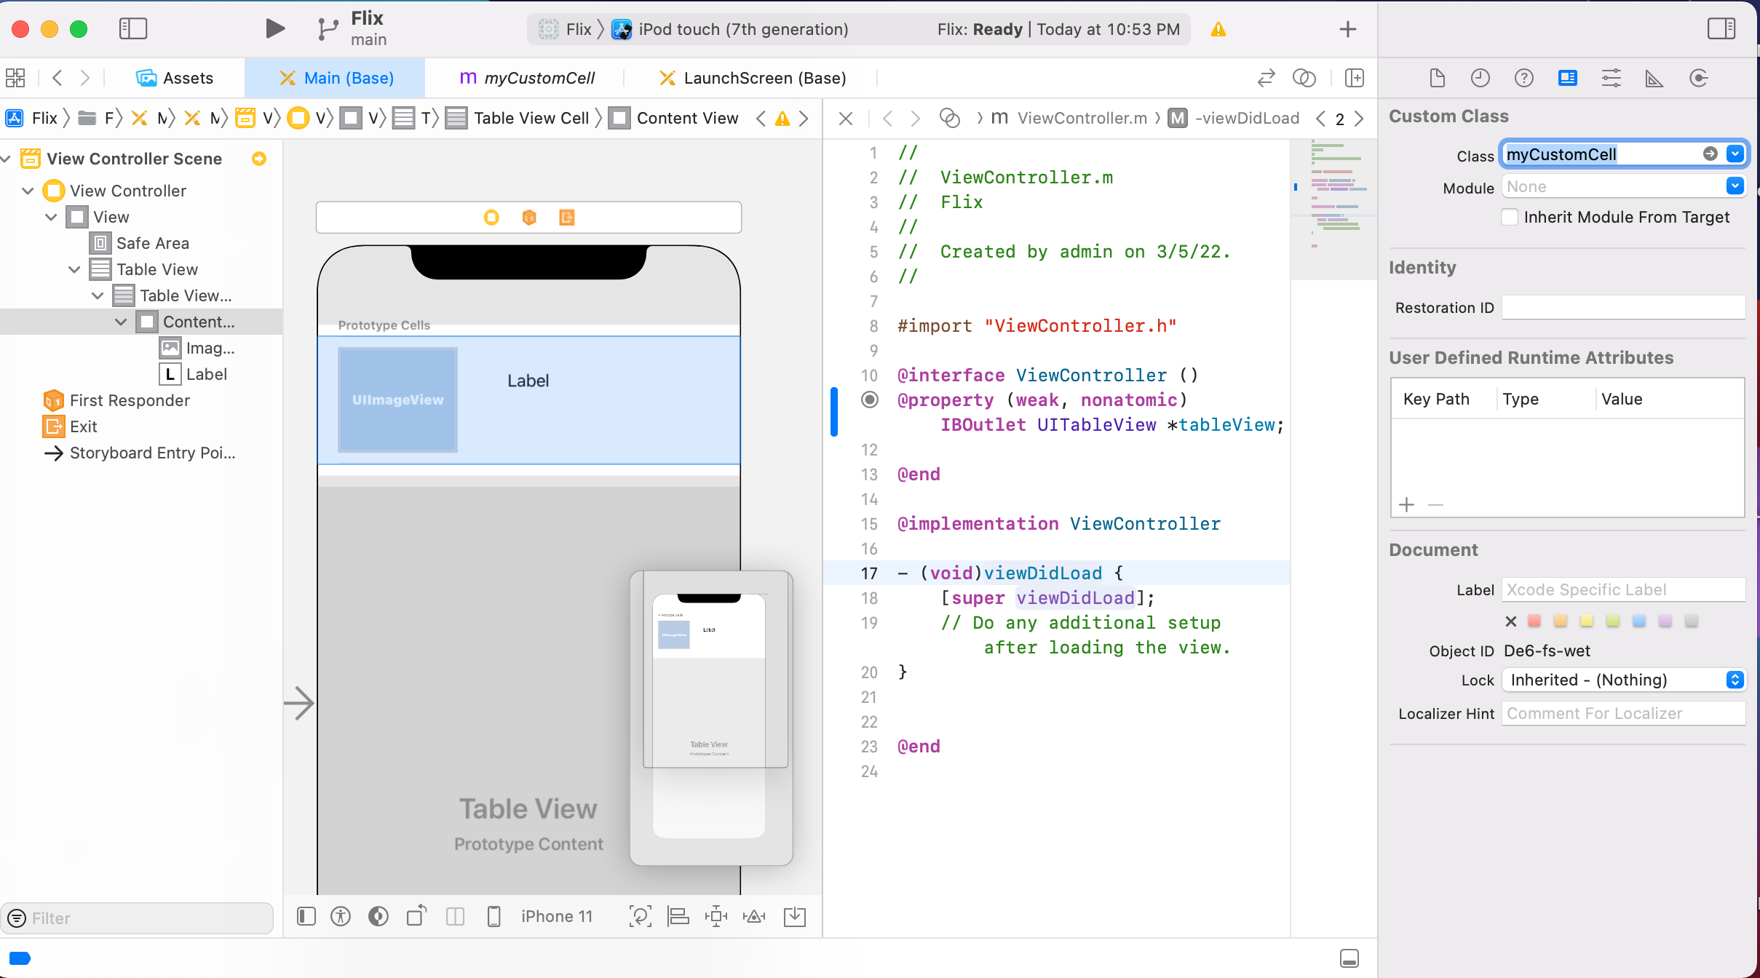Select the blue document label color
Image resolution: width=1760 pixels, height=978 pixels.
pos(1638,621)
